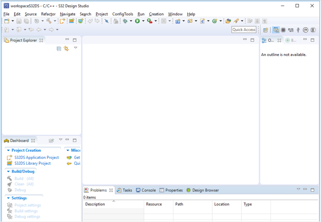Close the Project Explorer tab

click(41, 40)
